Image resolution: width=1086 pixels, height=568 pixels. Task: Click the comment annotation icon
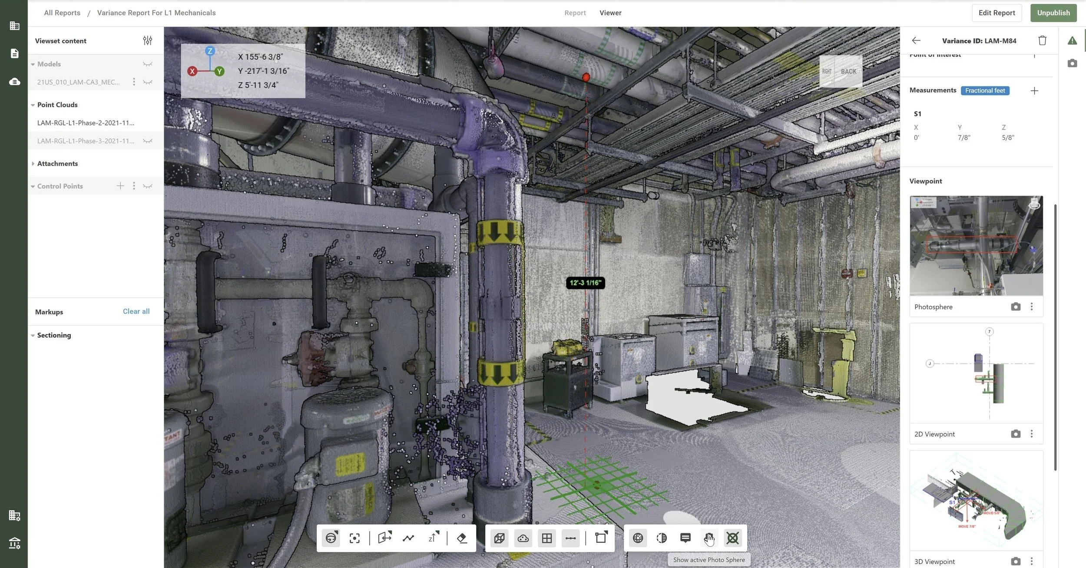coord(685,538)
